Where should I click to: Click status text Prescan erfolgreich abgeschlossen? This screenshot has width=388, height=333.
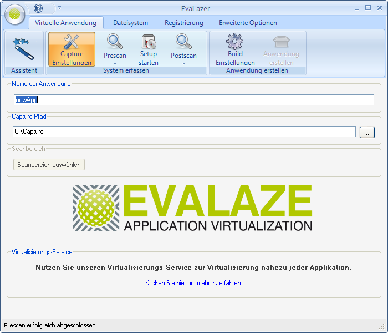click(50, 325)
